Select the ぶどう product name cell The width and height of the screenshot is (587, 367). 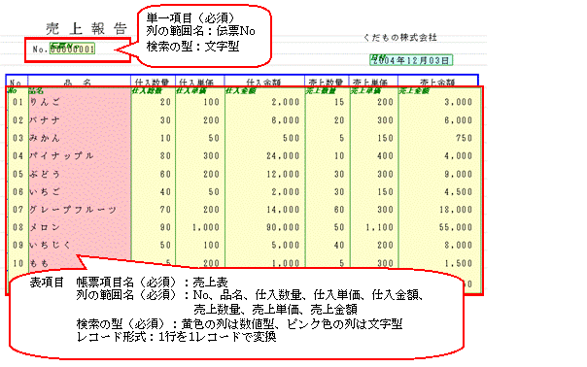click(45, 175)
